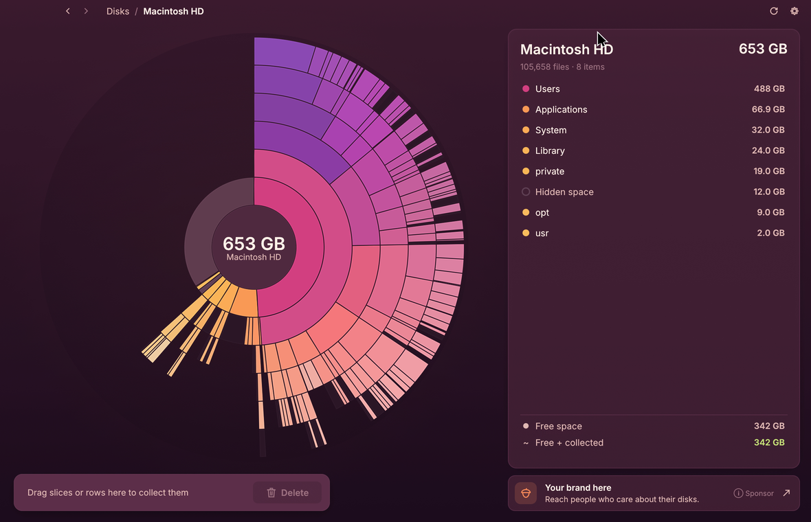Click the 12.0 GB Hidden space size
The image size is (811, 522).
pyautogui.click(x=769, y=192)
